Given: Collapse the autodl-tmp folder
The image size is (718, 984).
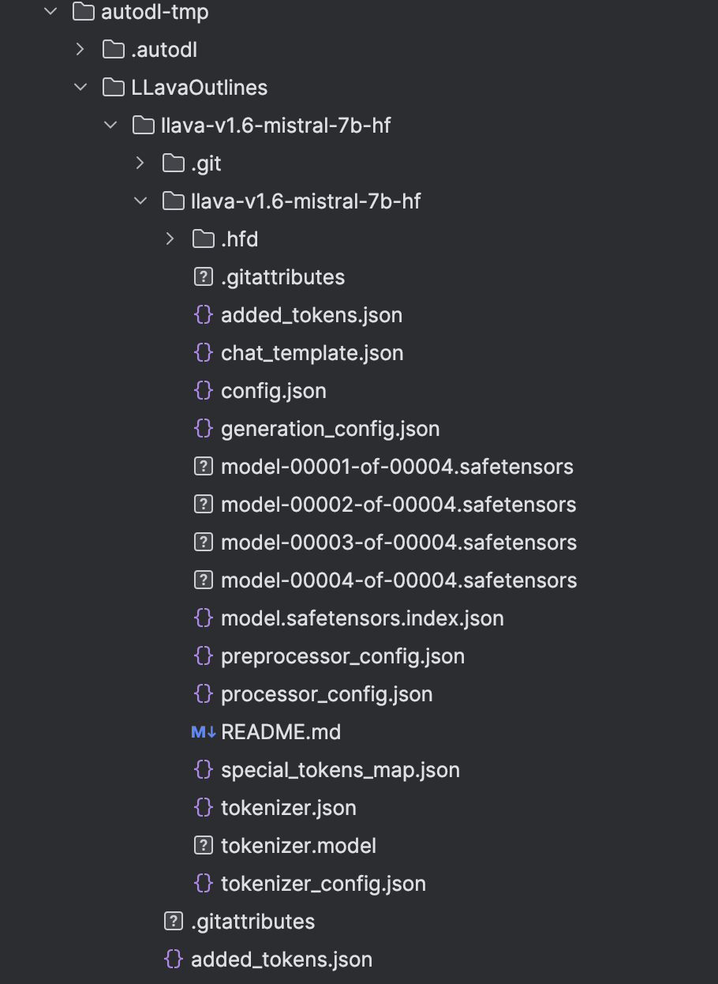Looking at the screenshot, I should pyautogui.click(x=50, y=12).
